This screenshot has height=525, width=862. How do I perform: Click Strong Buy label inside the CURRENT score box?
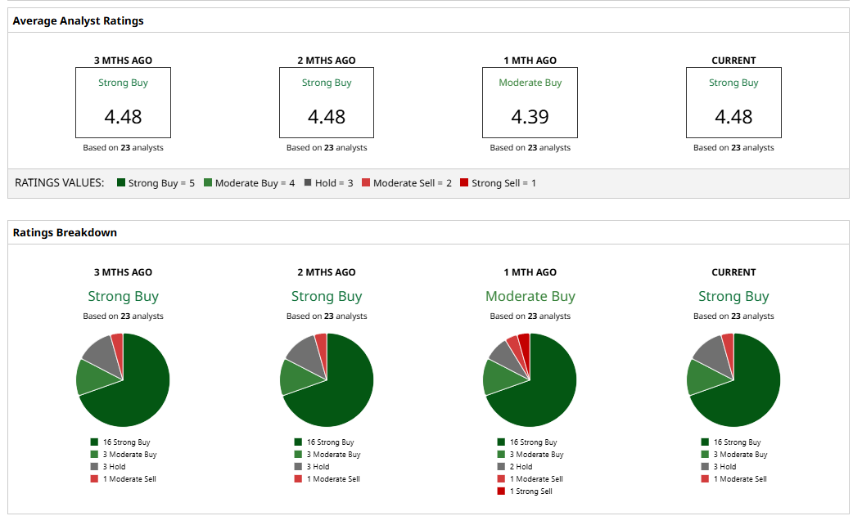coord(733,83)
